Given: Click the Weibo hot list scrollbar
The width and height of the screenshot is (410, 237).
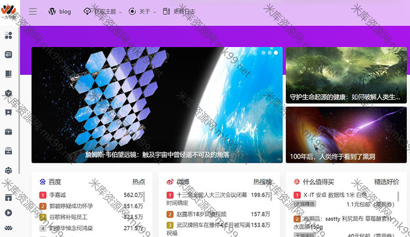Looking at the screenshot, I should tap(271, 197).
